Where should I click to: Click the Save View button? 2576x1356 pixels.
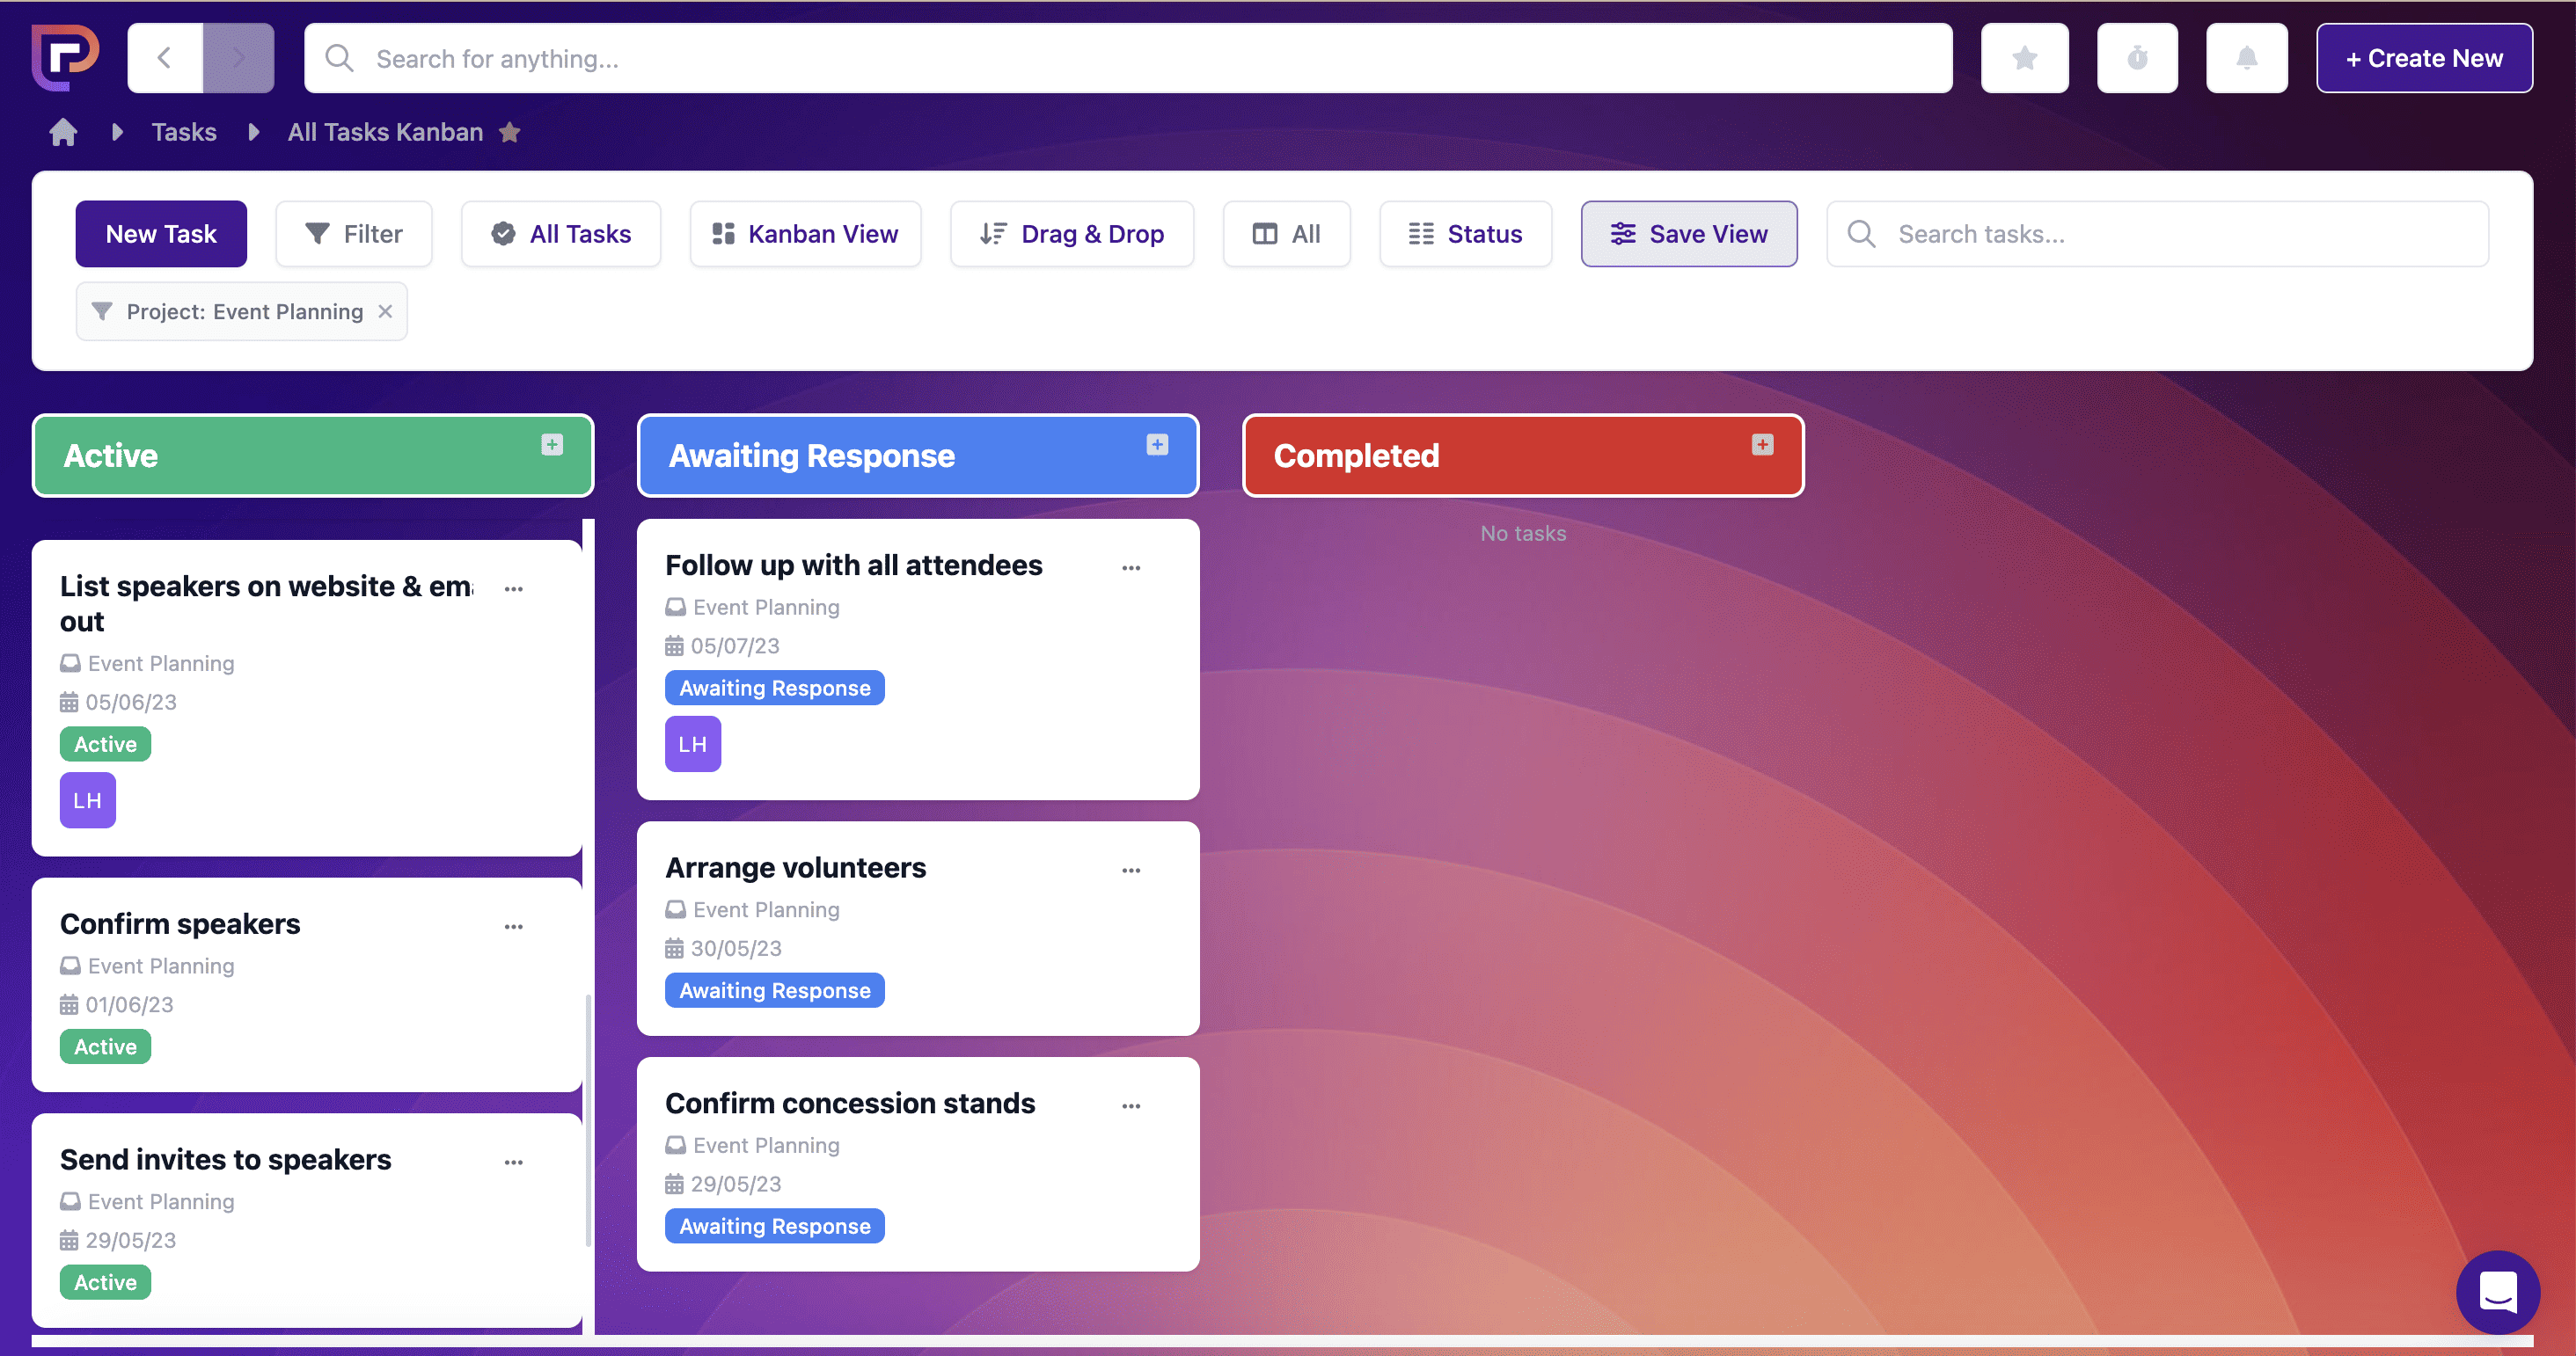tap(1688, 234)
